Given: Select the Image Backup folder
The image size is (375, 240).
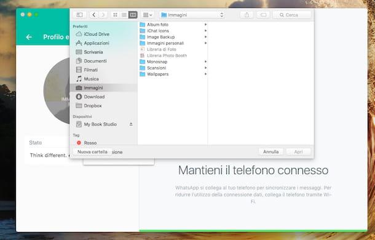Looking at the screenshot, I should click(173, 37).
